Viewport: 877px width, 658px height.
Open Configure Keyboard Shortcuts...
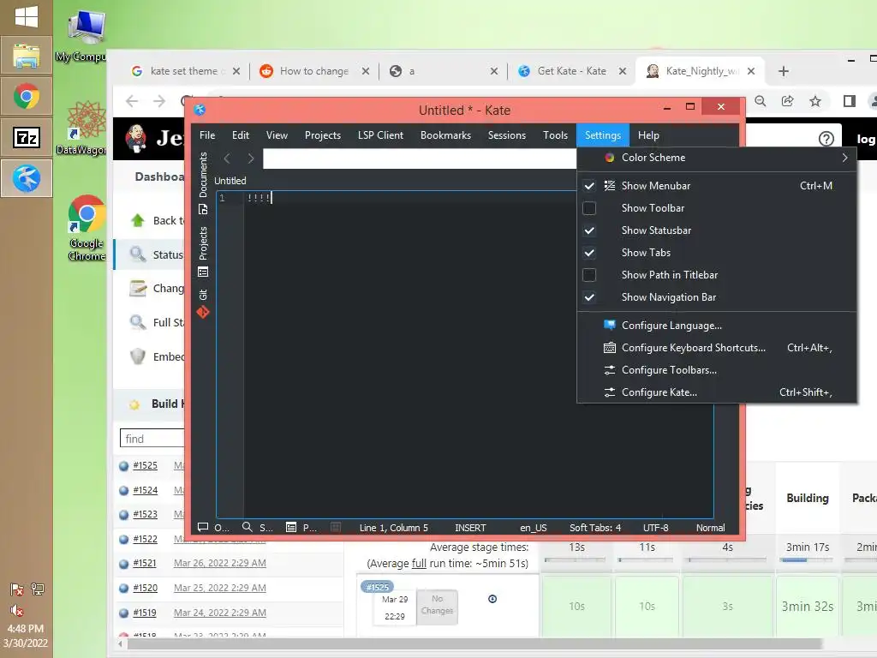coord(717,348)
